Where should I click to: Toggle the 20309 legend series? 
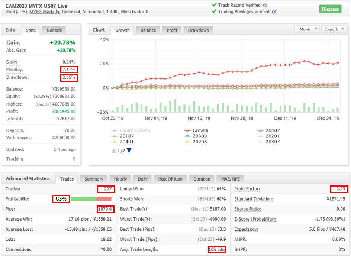(x=196, y=136)
